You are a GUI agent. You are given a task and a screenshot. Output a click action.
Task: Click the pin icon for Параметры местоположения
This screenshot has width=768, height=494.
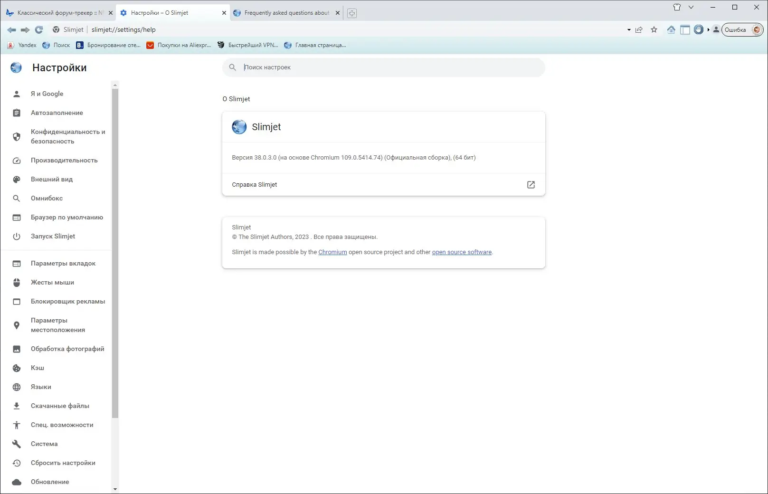tap(17, 325)
